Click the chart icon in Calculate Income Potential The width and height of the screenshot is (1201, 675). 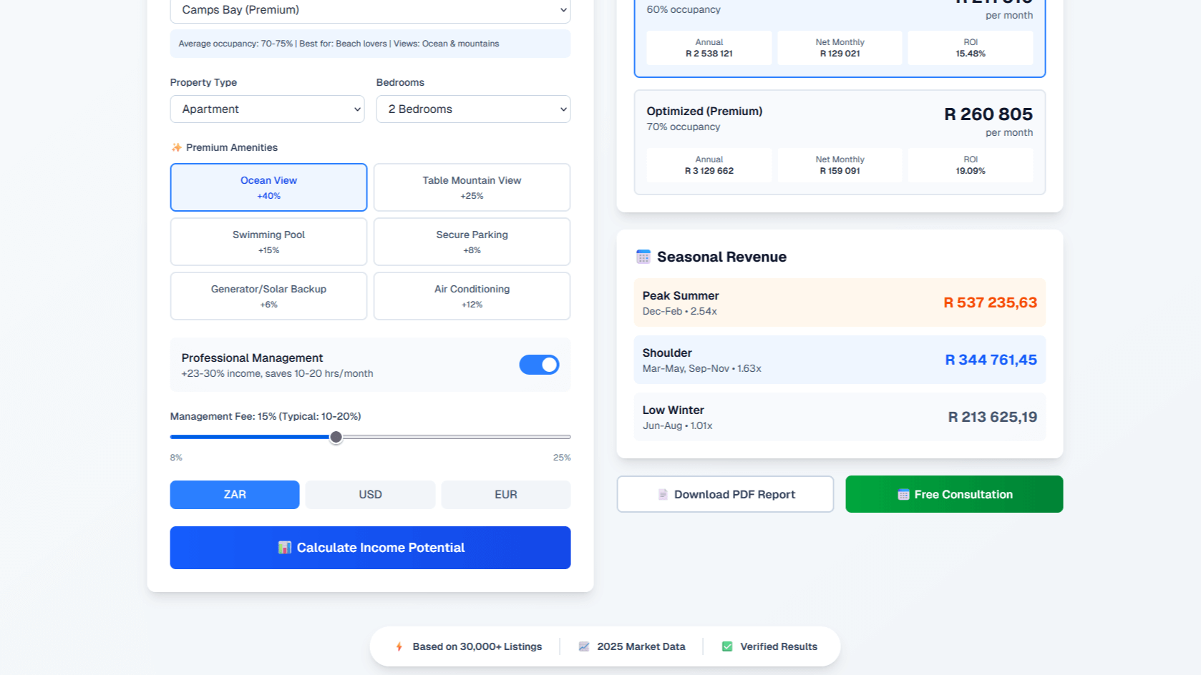point(285,548)
